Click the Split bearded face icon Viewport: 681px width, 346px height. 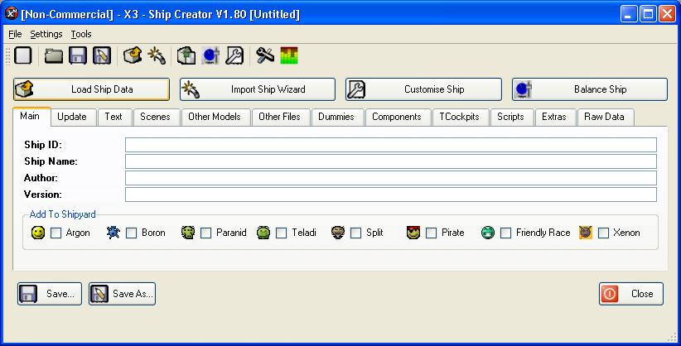pos(338,233)
